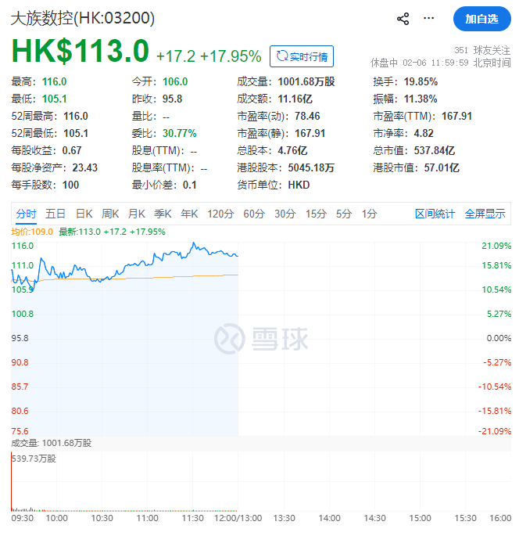Click the 14:00 time axis label
The height and width of the screenshot is (536, 519).
pos(329,518)
